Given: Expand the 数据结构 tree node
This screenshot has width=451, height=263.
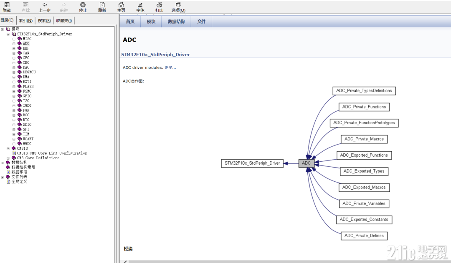Looking at the screenshot, I should tap(3, 163).
